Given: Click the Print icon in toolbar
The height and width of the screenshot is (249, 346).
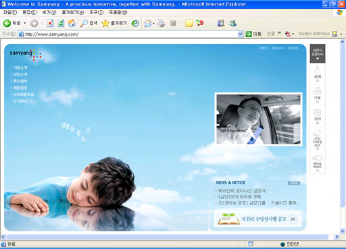Looking at the screenshot, I should (161, 23).
